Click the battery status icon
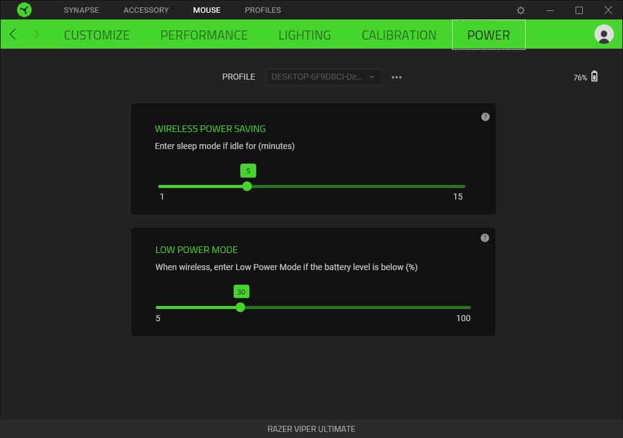 point(594,76)
